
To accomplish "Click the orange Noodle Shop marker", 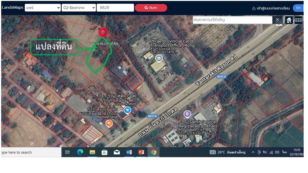I will (109, 123).
